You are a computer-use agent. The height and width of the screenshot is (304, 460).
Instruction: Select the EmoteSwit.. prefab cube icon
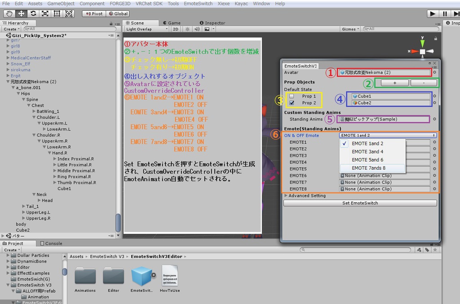[142, 276]
